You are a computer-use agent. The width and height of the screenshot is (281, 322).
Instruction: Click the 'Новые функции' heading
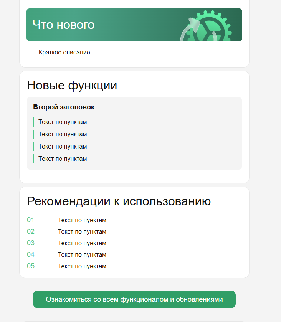click(72, 85)
